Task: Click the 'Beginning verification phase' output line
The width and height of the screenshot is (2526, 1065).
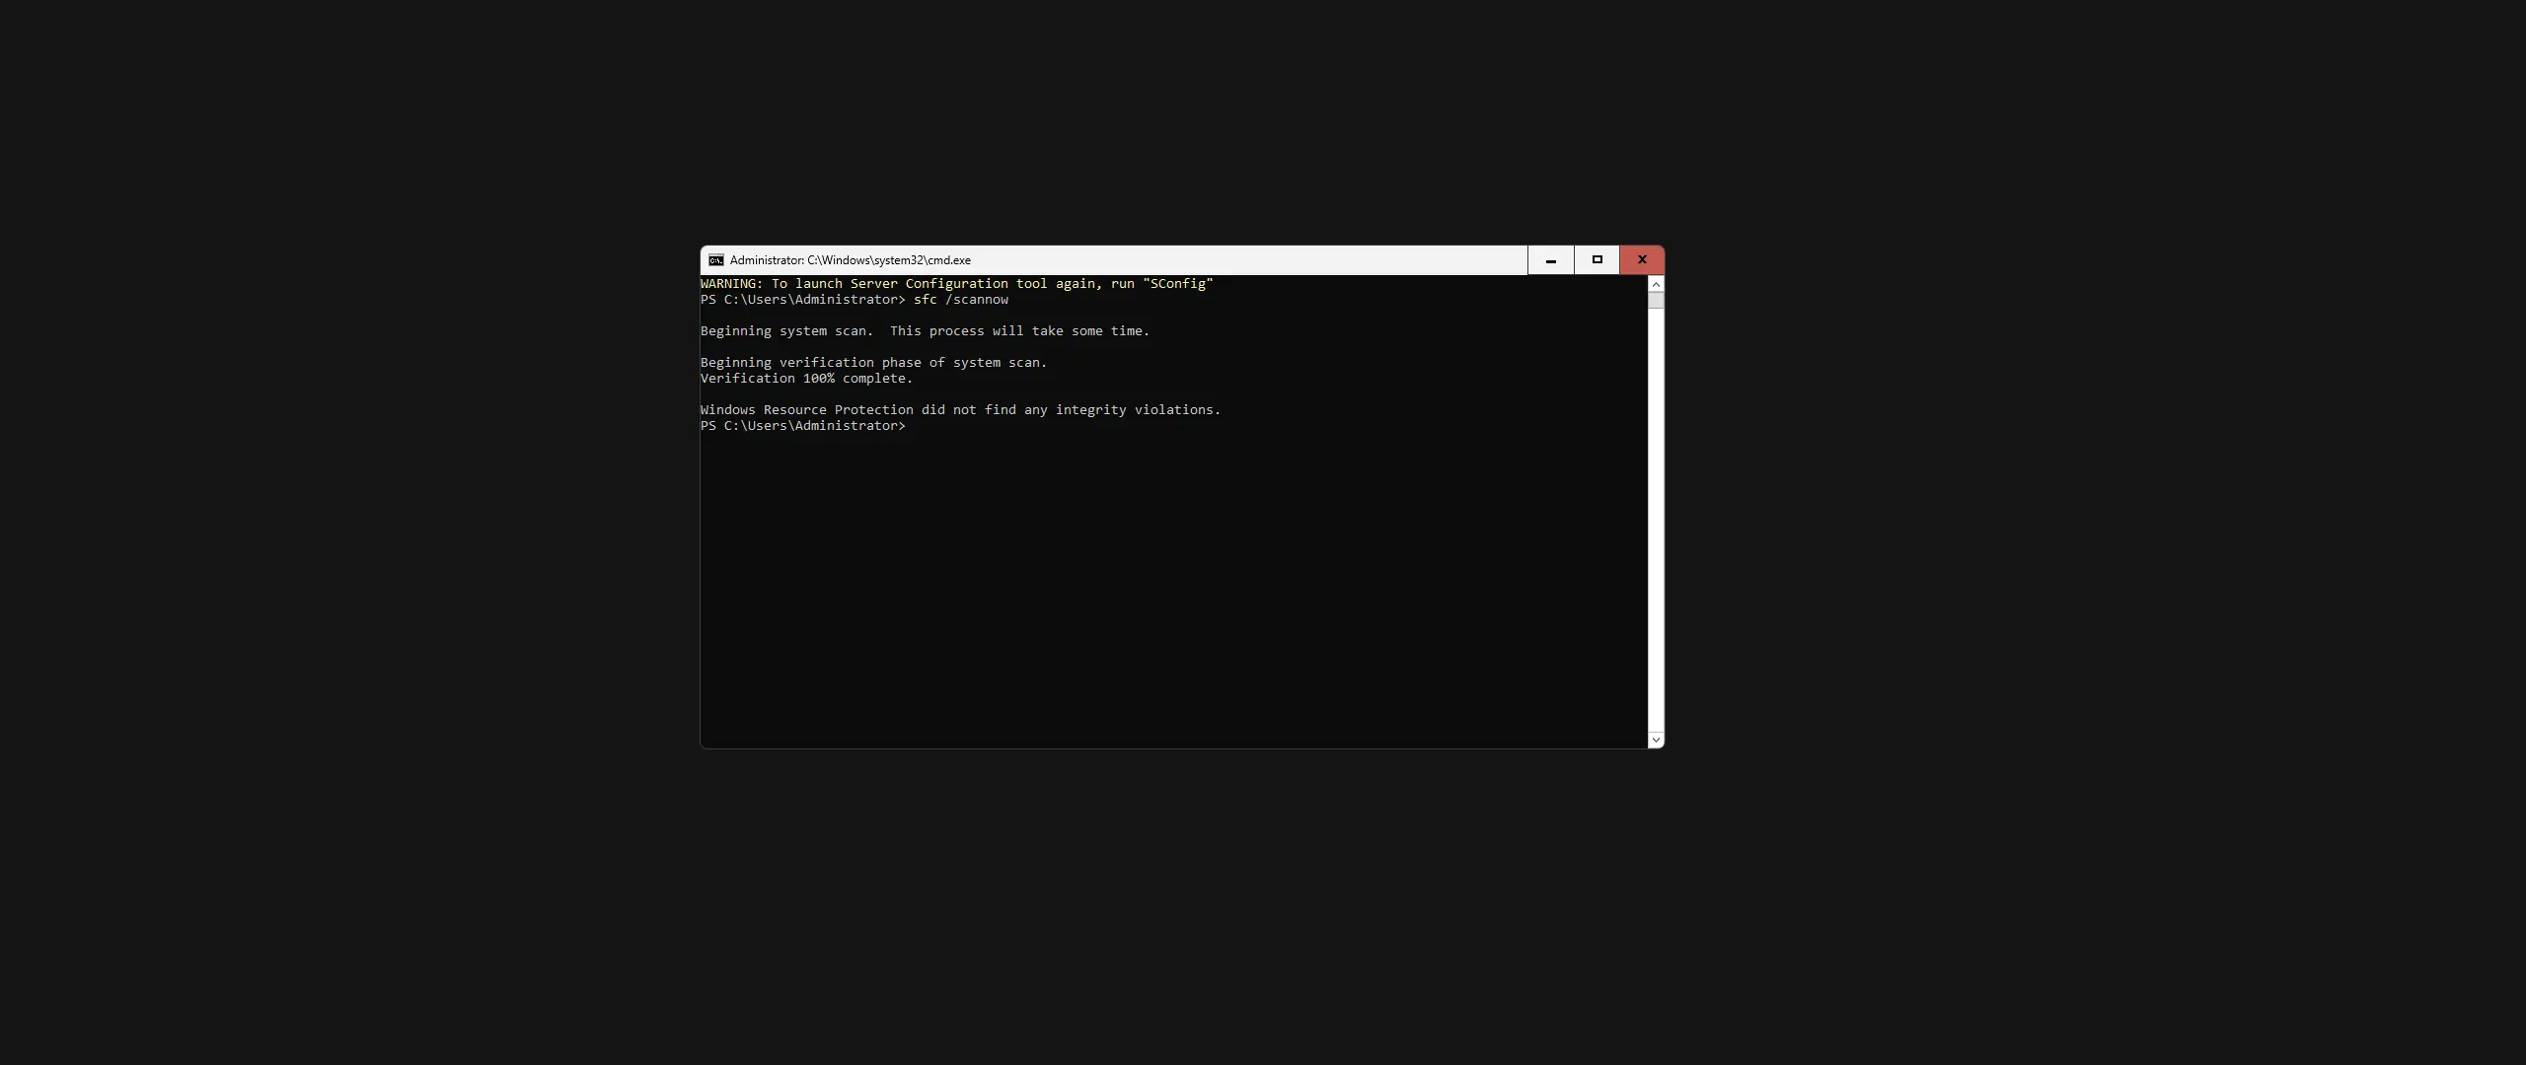Action: pos(873,363)
